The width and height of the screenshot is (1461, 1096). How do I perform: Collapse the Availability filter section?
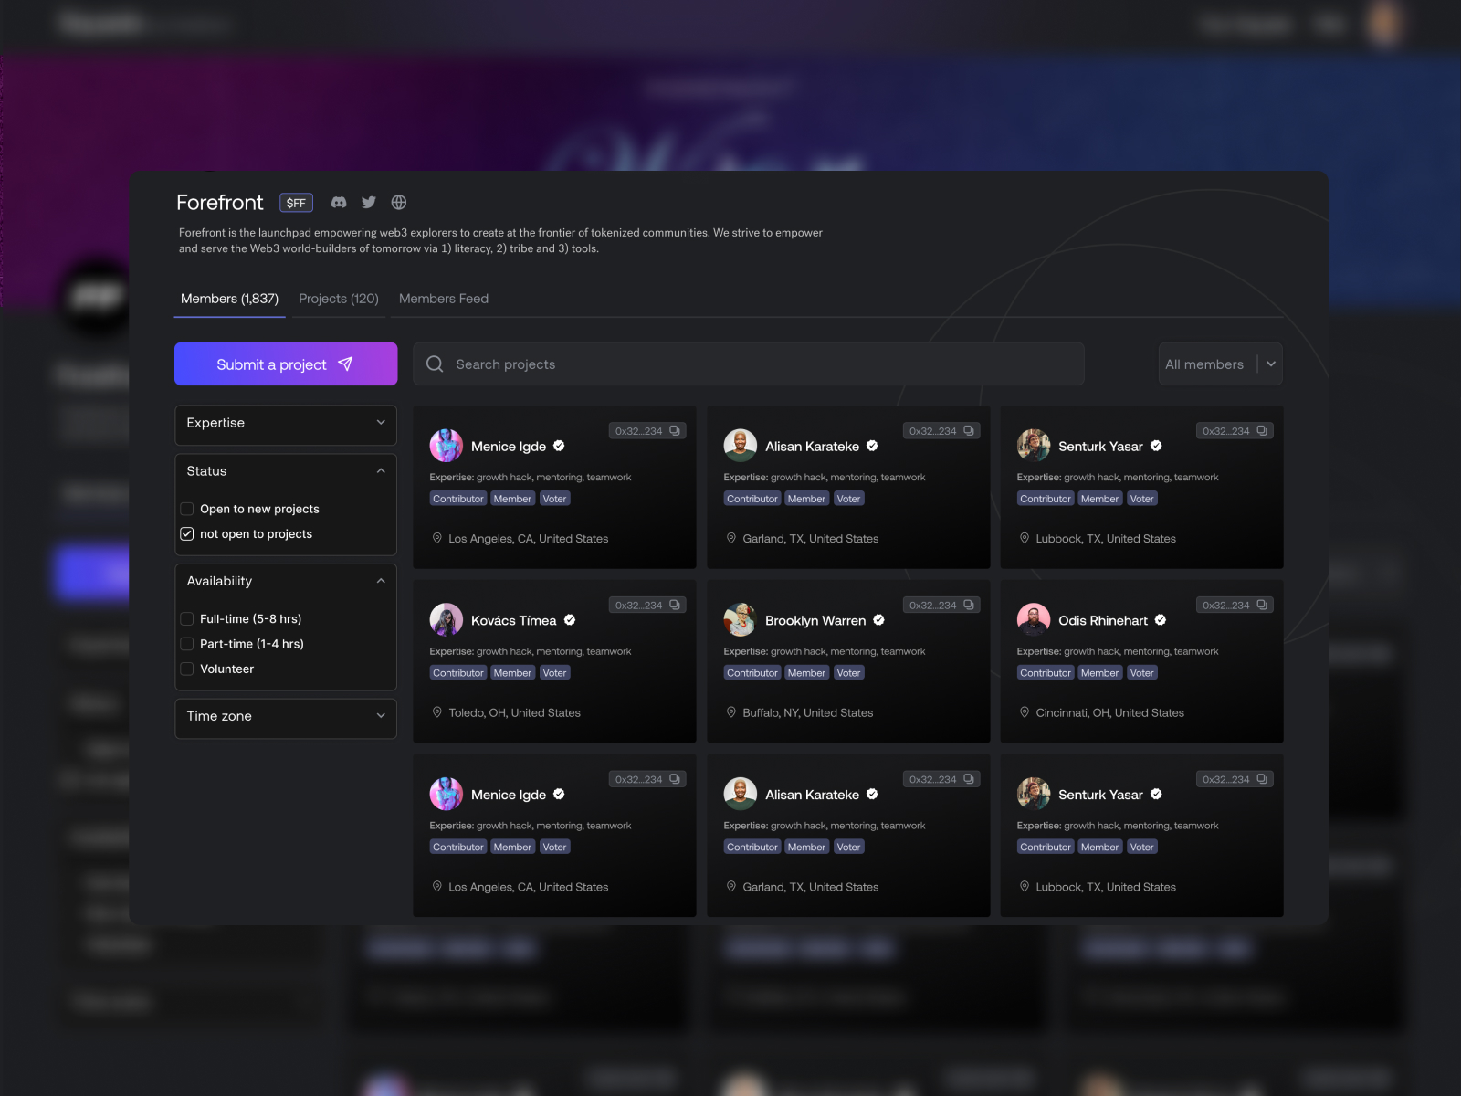(x=381, y=582)
